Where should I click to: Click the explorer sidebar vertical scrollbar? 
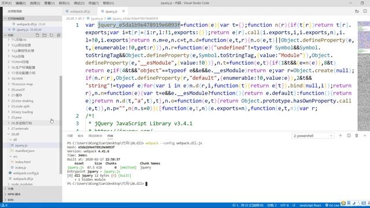(x=61, y=125)
